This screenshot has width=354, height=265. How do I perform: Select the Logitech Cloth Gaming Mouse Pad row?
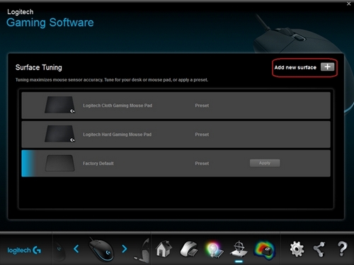pos(176,106)
